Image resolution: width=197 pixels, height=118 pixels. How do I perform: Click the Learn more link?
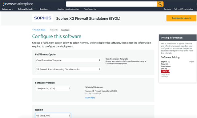(90, 98)
